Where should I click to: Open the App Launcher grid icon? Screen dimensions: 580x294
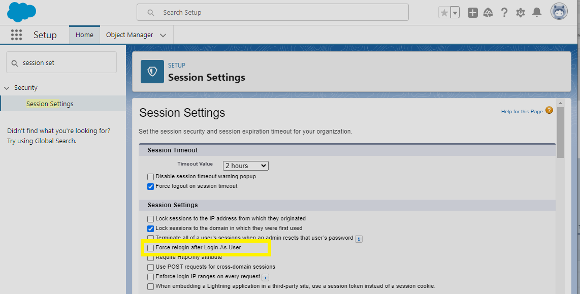click(16, 35)
